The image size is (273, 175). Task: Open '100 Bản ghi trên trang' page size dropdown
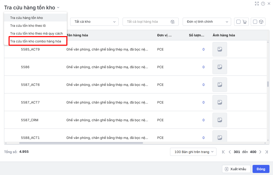(x=193, y=152)
